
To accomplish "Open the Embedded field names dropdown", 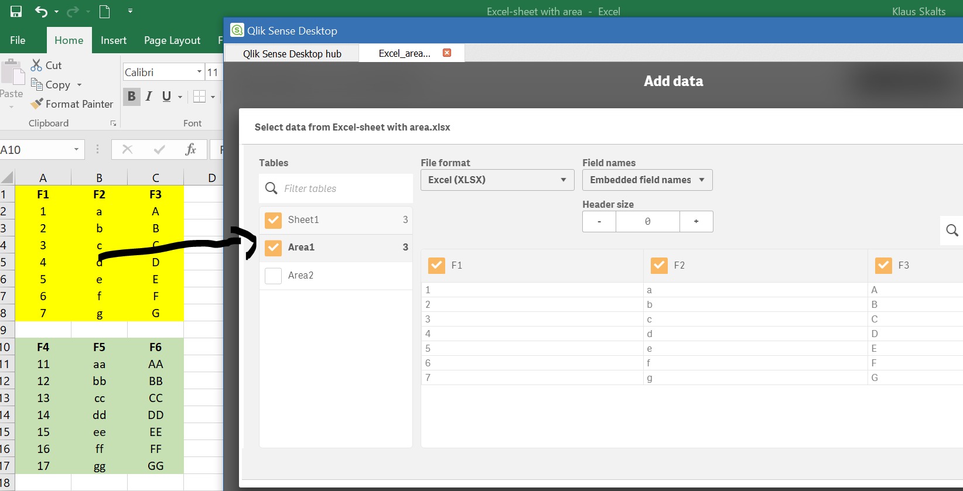I will pos(647,180).
